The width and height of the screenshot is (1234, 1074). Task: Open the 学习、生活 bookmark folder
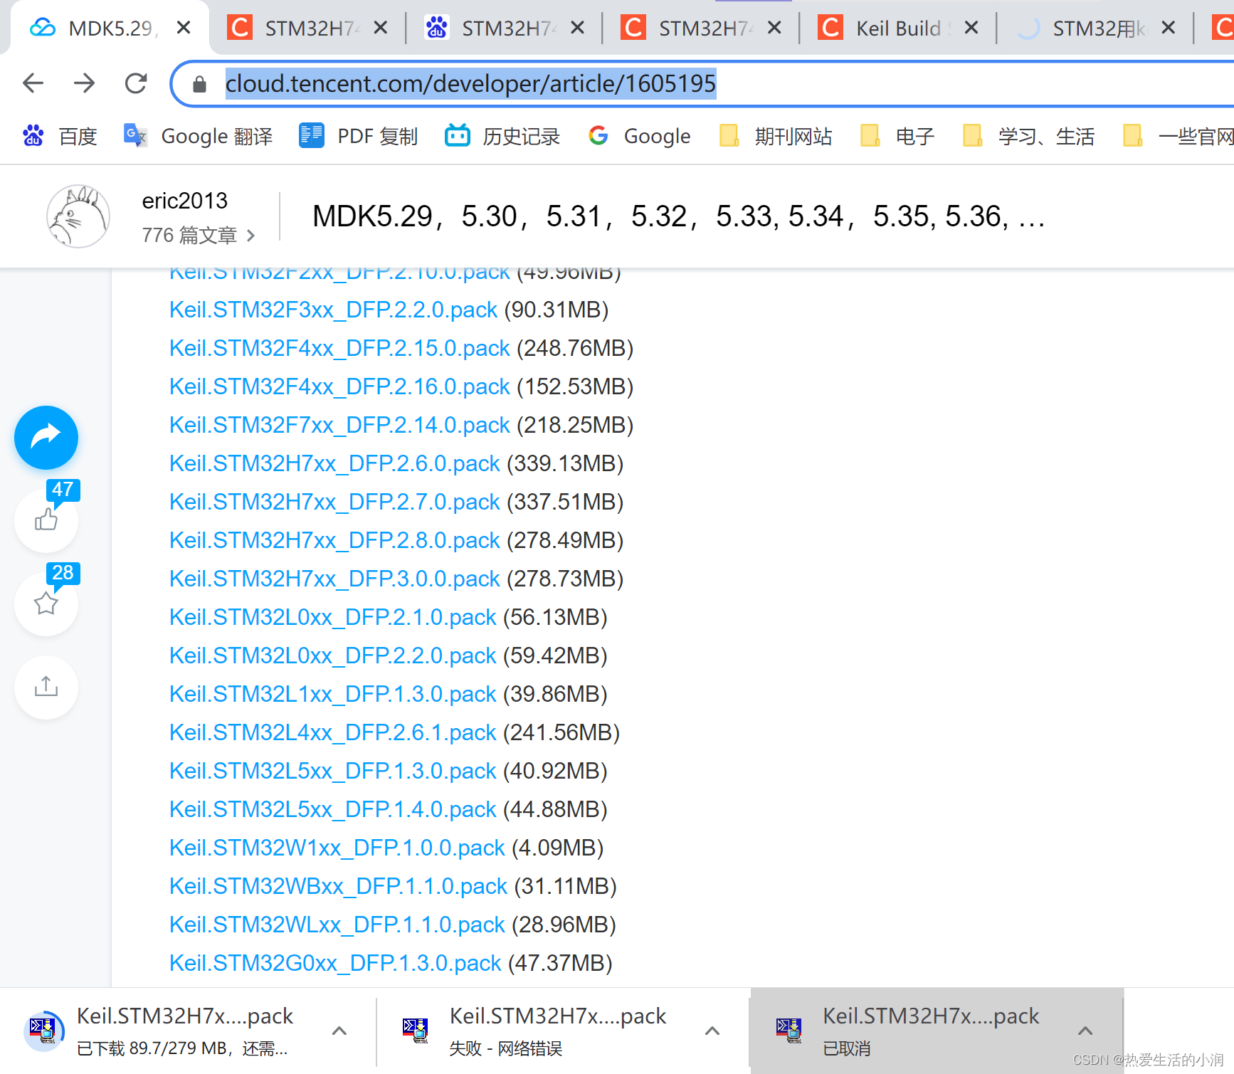(1028, 135)
